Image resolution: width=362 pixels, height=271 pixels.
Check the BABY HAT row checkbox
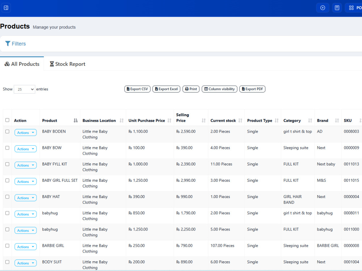point(7,197)
